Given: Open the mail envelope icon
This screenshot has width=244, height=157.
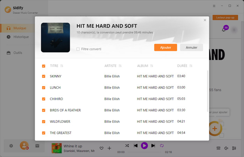Looking at the screenshot, I should [x=37, y=145].
